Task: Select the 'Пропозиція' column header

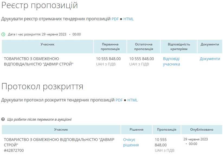Action: (167, 130)
